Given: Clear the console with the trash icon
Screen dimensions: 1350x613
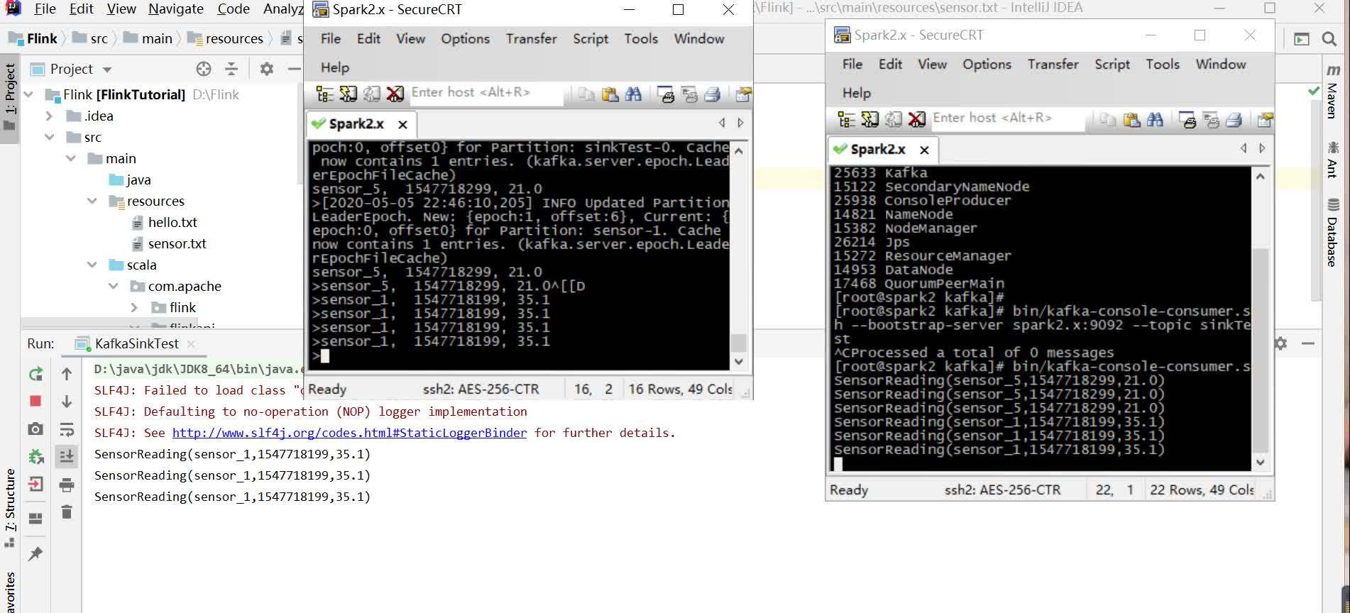Looking at the screenshot, I should click(67, 512).
